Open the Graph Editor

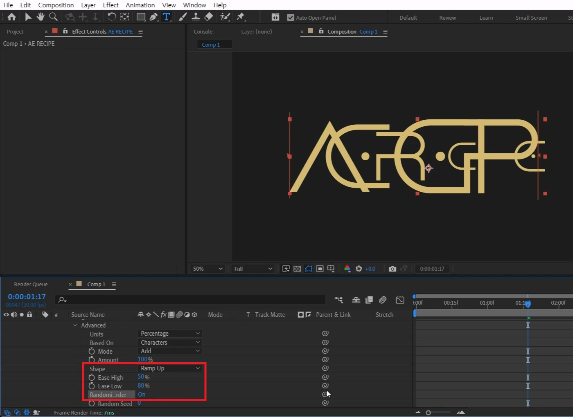[400, 300]
